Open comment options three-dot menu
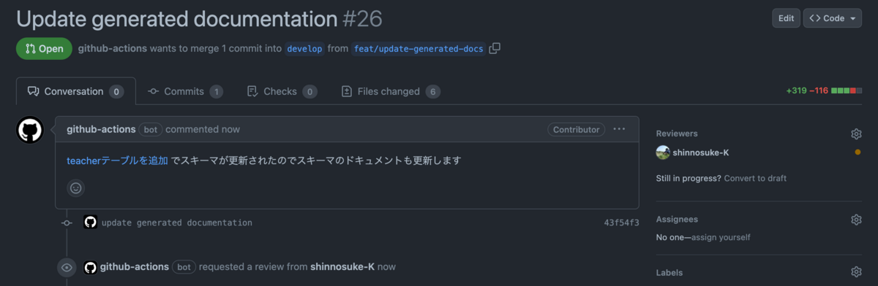The height and width of the screenshot is (286, 878). (x=619, y=129)
